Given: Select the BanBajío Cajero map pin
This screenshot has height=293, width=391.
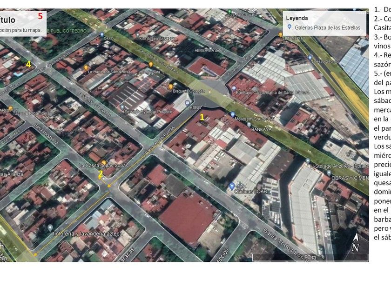Looking at the screenshot, I should coord(234,88).
